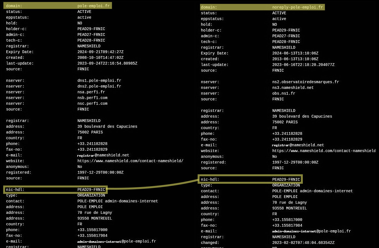Select expiry date '2024-06-13T13:10:06Z'

[x=295, y=53]
